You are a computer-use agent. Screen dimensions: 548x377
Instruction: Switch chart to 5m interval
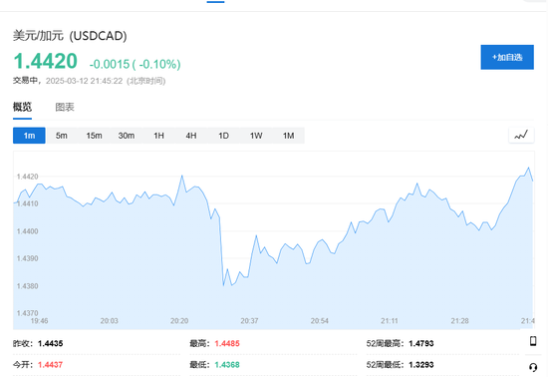(x=62, y=136)
